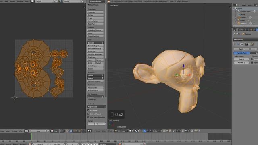Click the Apply modifier button
Viewport: 258px width, 145px height.
coord(241,49)
